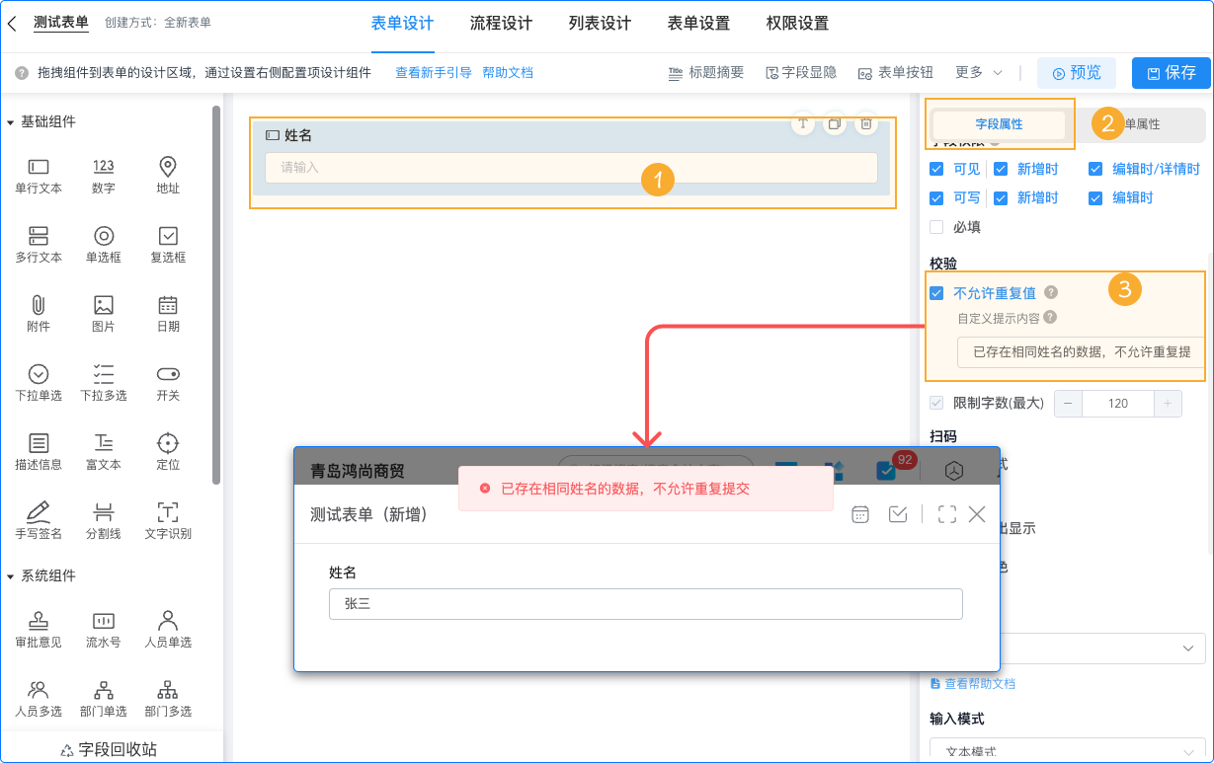Screen dimensions: 1214x763
Task: Click the 保存 save button
Action: [1171, 72]
